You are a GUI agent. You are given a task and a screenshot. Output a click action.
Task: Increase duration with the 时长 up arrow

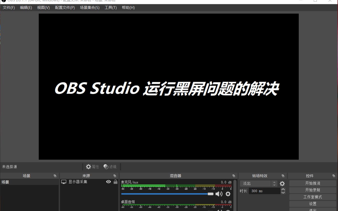283,189
